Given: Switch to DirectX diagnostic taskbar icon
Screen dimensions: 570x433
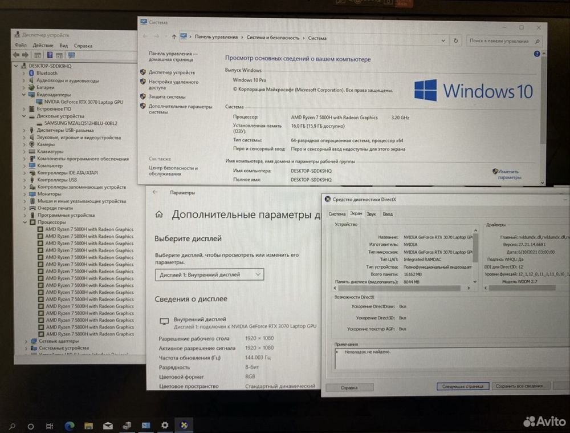Looking at the screenshot, I should [184, 424].
